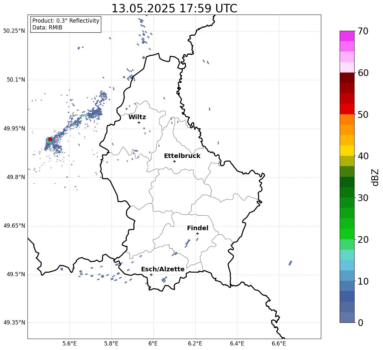Click the magenta top colorbar segment

point(347,36)
